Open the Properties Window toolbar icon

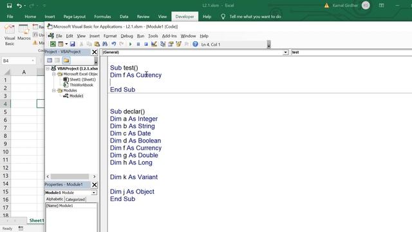pyautogui.click(x=171, y=44)
